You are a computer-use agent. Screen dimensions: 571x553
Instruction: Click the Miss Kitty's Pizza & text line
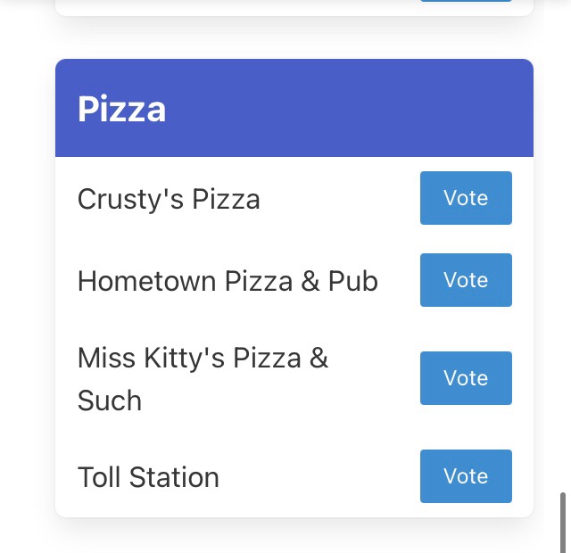coord(203,359)
